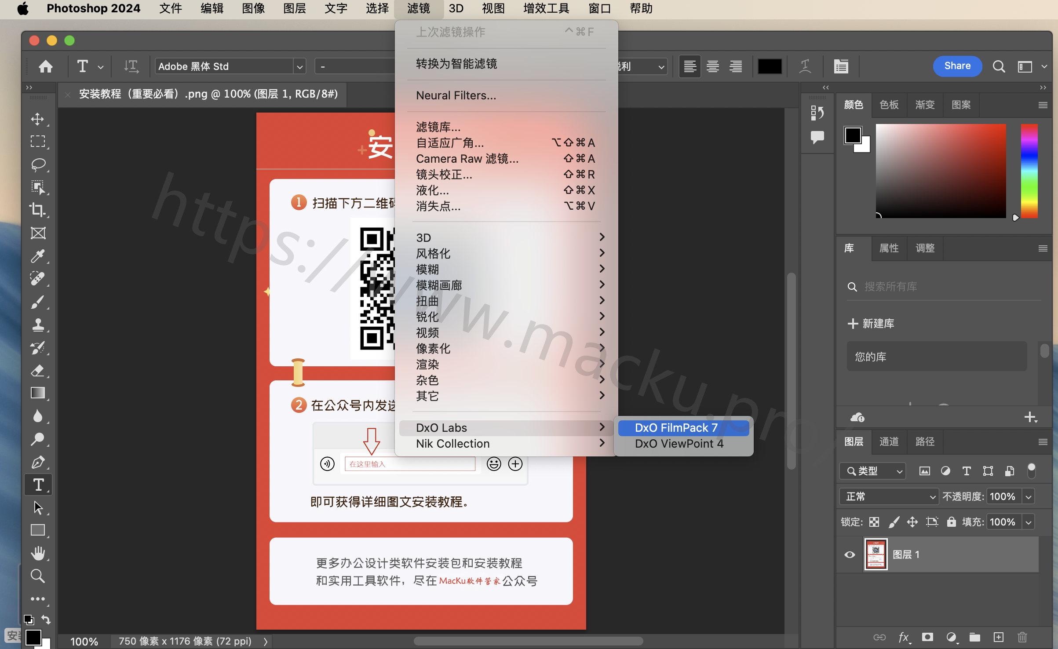
Task: Open the Edit Toolbar ellipsis
Action: pyautogui.click(x=38, y=599)
